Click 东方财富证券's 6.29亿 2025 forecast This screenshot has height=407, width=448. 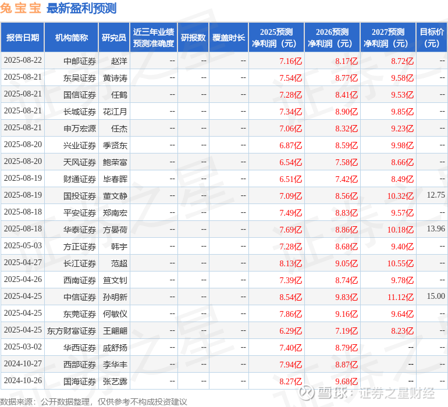pyautogui.click(x=290, y=331)
